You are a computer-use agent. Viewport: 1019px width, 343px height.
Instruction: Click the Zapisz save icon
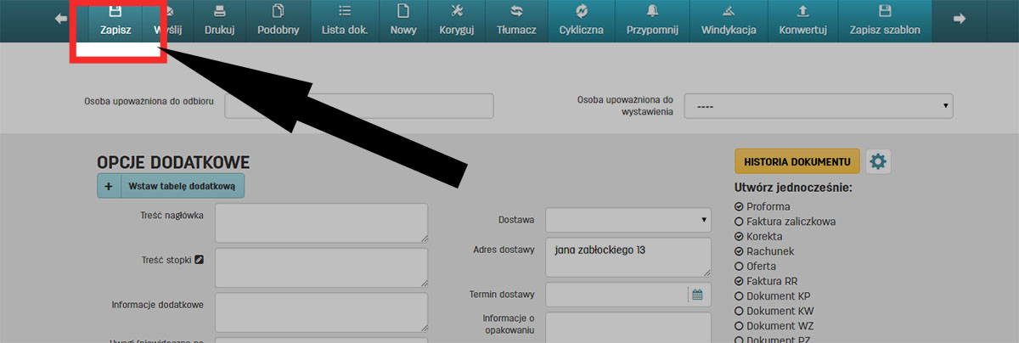point(115,12)
